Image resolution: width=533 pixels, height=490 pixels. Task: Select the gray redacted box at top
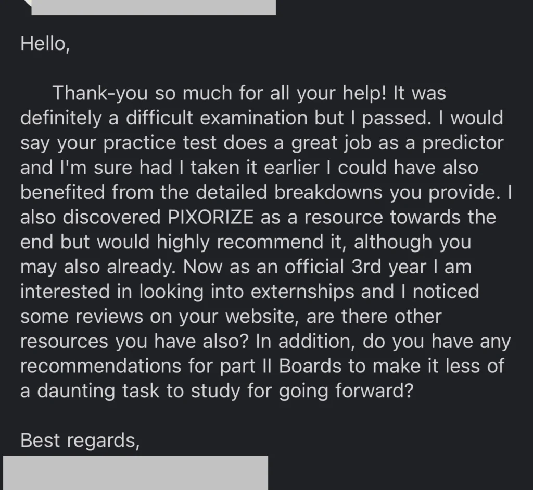click(x=154, y=7)
